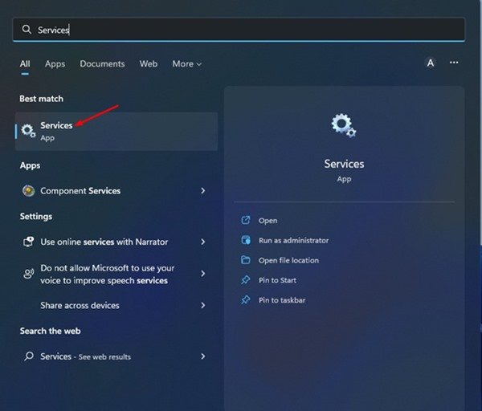Viewport: 482px width, 411px height.
Task: Open Services app from Best match
Action: (116, 131)
